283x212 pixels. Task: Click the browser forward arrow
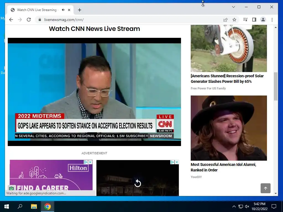20,20
